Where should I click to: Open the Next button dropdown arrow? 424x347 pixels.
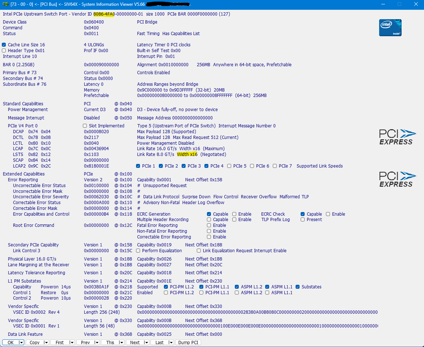[147, 342]
